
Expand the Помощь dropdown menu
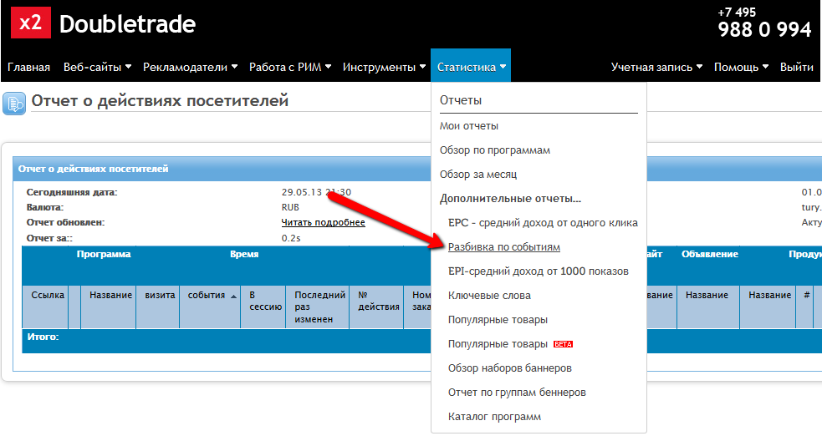pyautogui.click(x=741, y=67)
